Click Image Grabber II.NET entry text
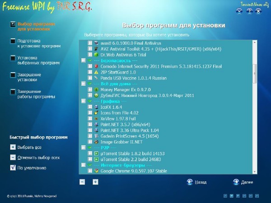The width and height of the screenshot is (271, 203). pos(121,142)
